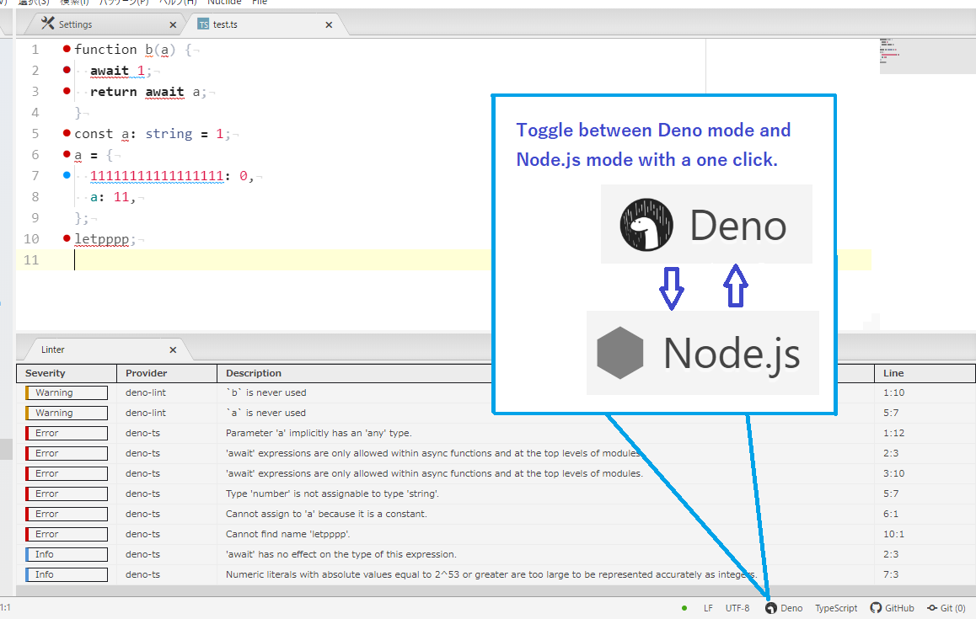Viewport: 976px width, 619px height.
Task: Click green linter status dot
Action: [684, 608]
